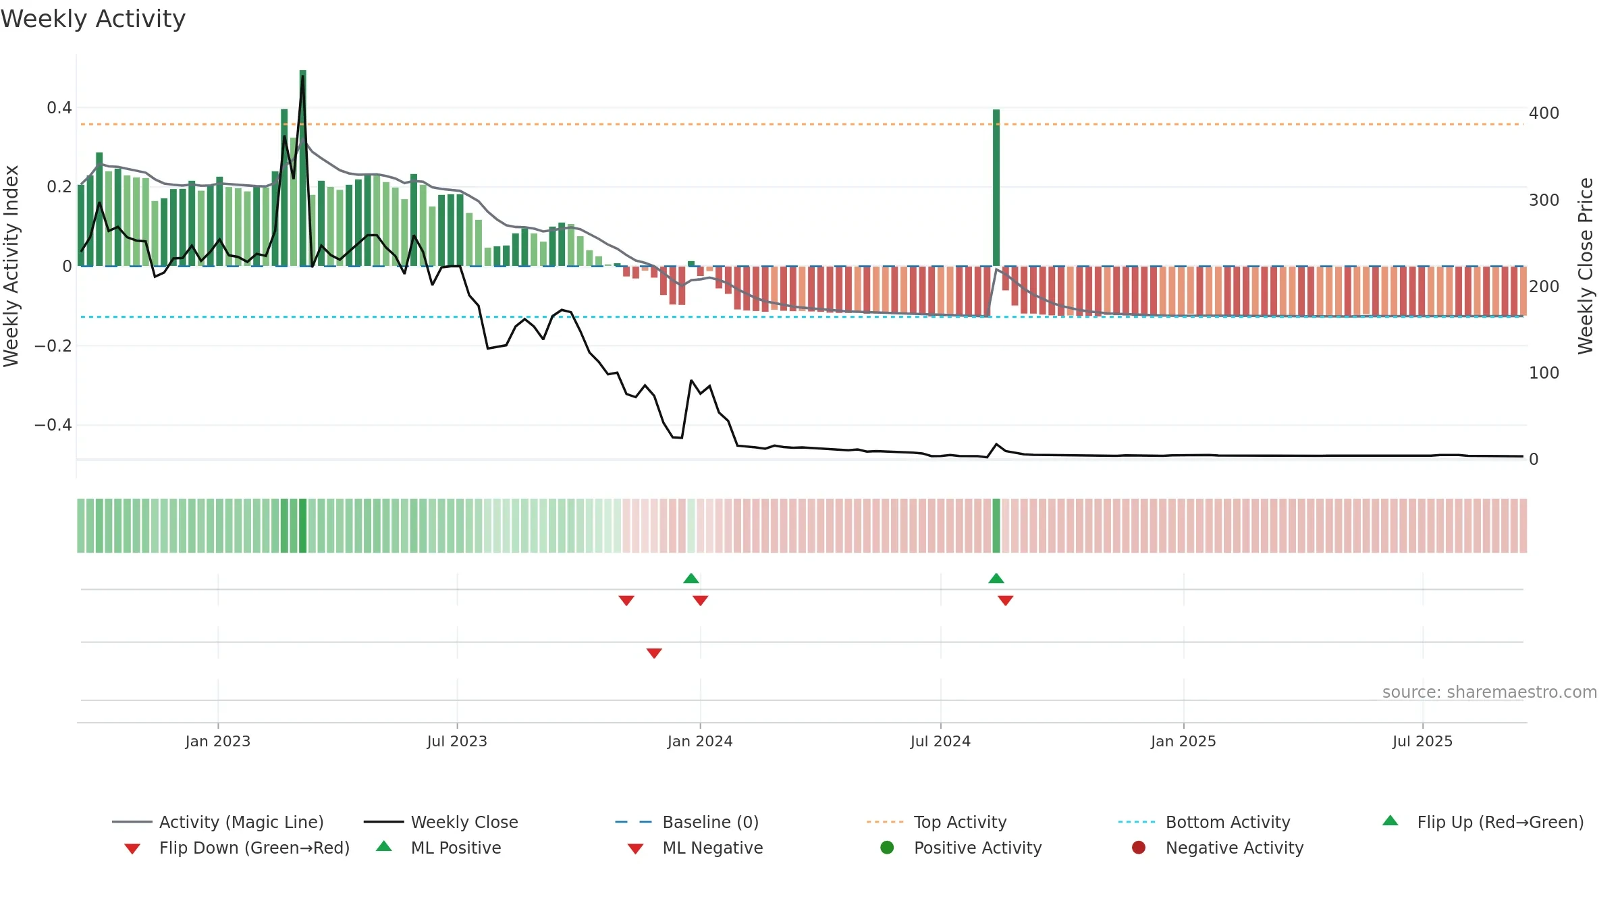Click the Jan 2023 x-axis label

(218, 741)
